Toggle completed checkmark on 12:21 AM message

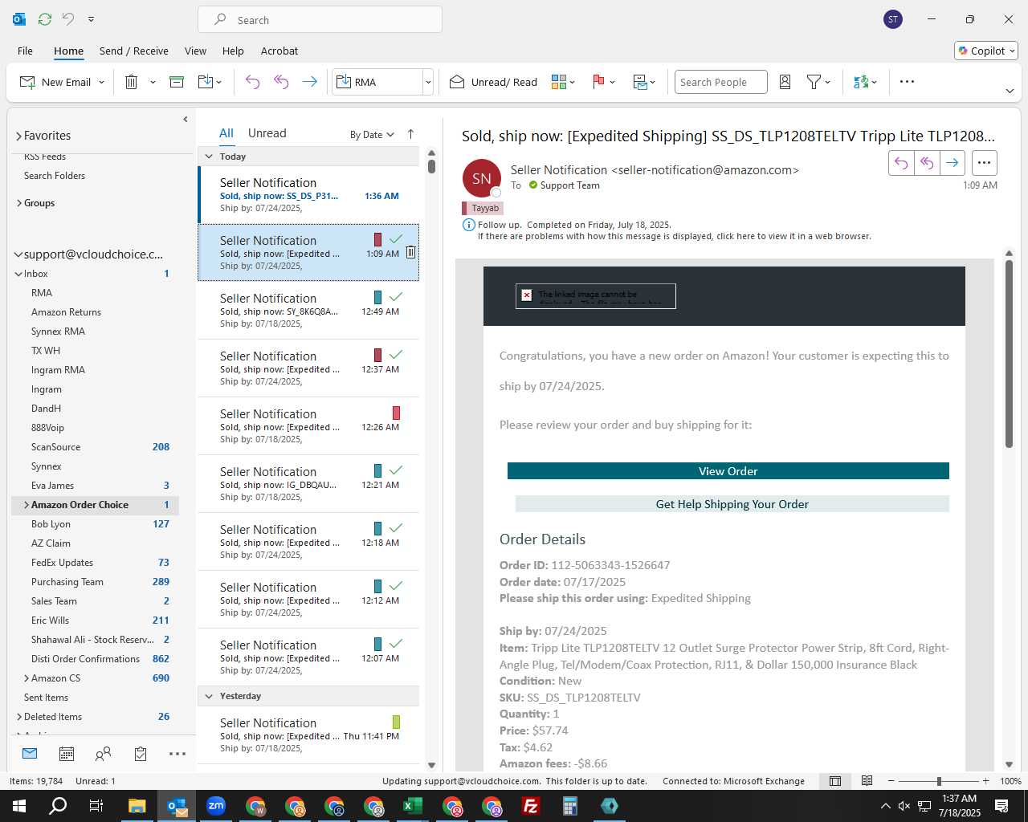[x=396, y=470]
